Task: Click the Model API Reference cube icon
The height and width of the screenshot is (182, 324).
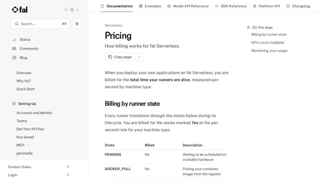Action: click(169, 6)
